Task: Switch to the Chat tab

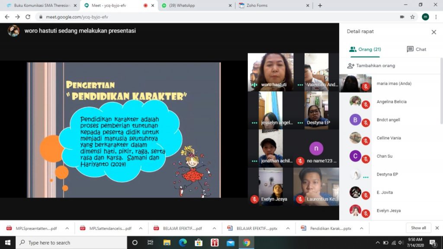Action: pyautogui.click(x=416, y=49)
